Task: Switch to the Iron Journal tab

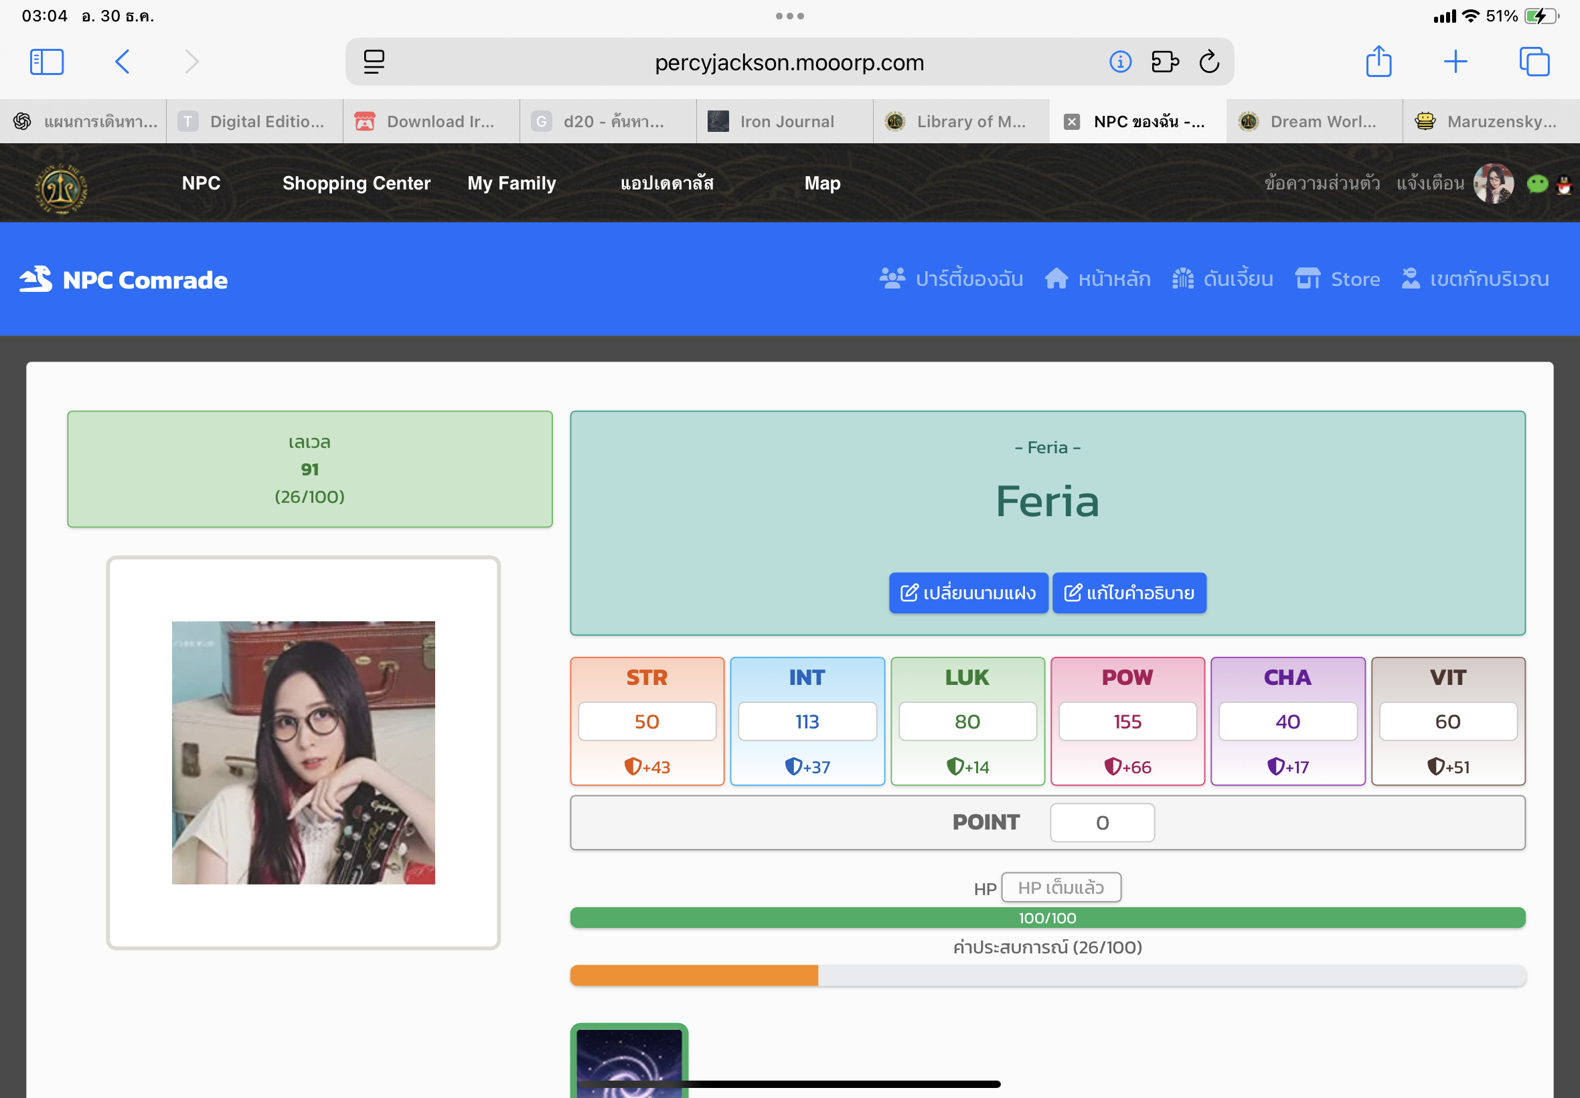Action: (x=785, y=122)
